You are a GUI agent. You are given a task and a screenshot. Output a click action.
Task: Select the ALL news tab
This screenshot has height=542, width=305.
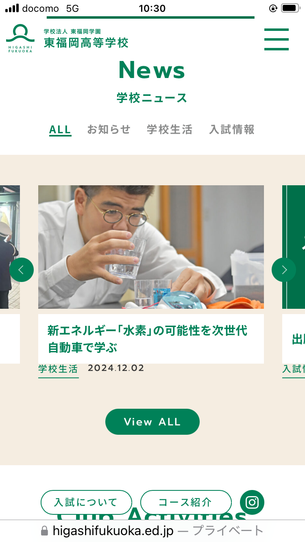pos(60,130)
